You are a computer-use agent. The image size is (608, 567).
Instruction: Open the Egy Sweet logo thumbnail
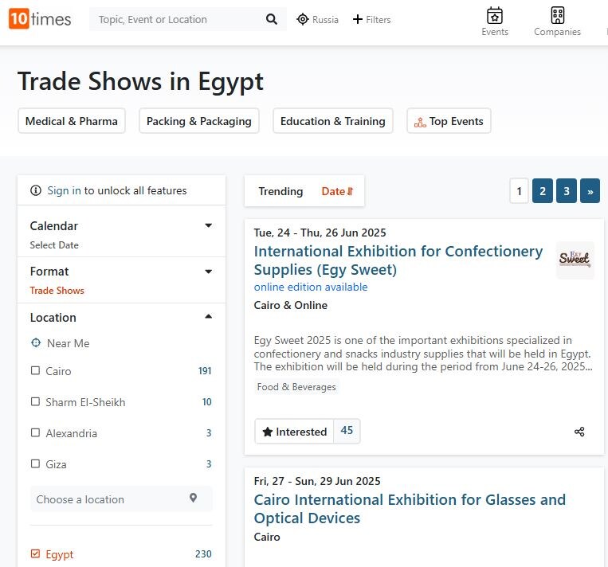pos(575,260)
